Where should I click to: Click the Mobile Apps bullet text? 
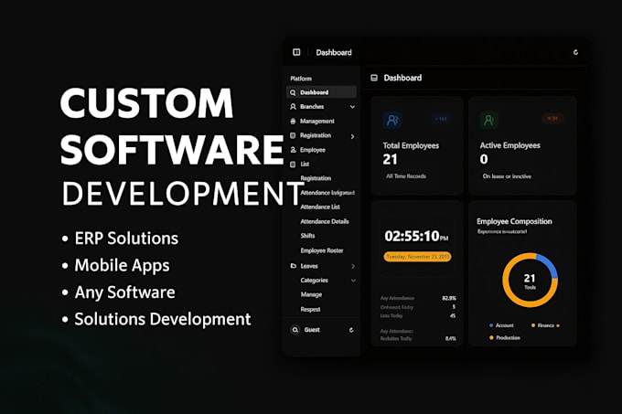pyautogui.click(x=122, y=265)
